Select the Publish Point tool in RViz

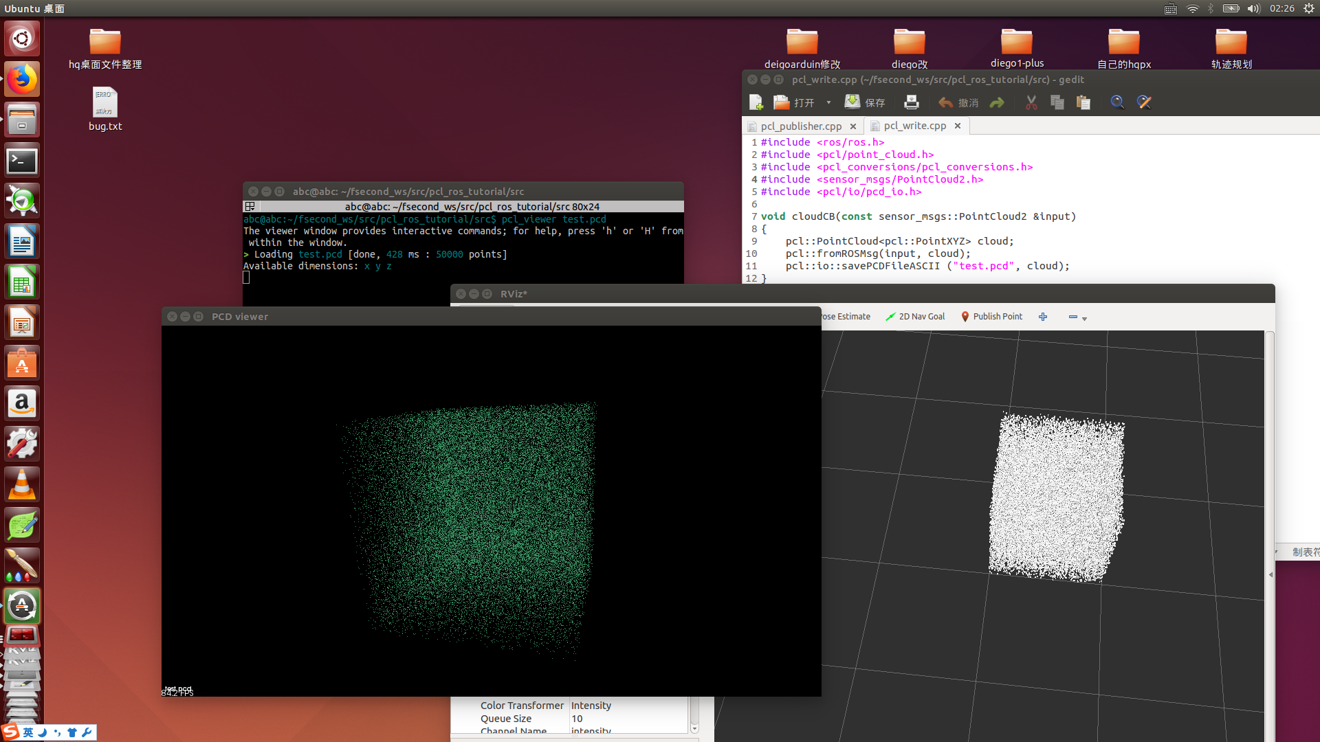click(x=991, y=317)
